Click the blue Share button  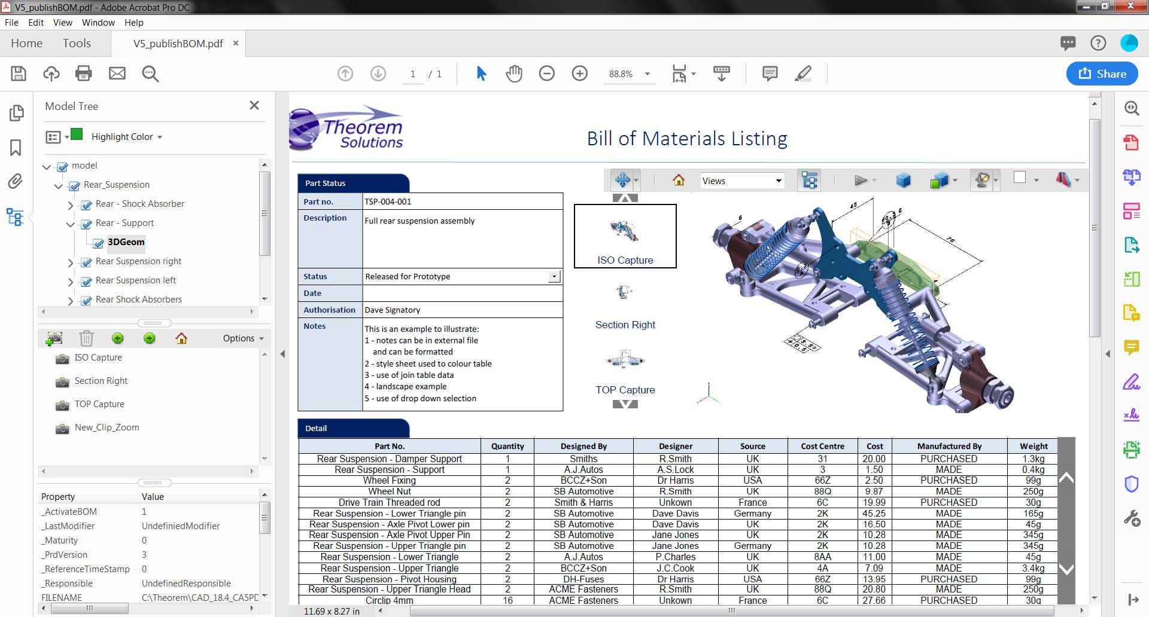1102,74
